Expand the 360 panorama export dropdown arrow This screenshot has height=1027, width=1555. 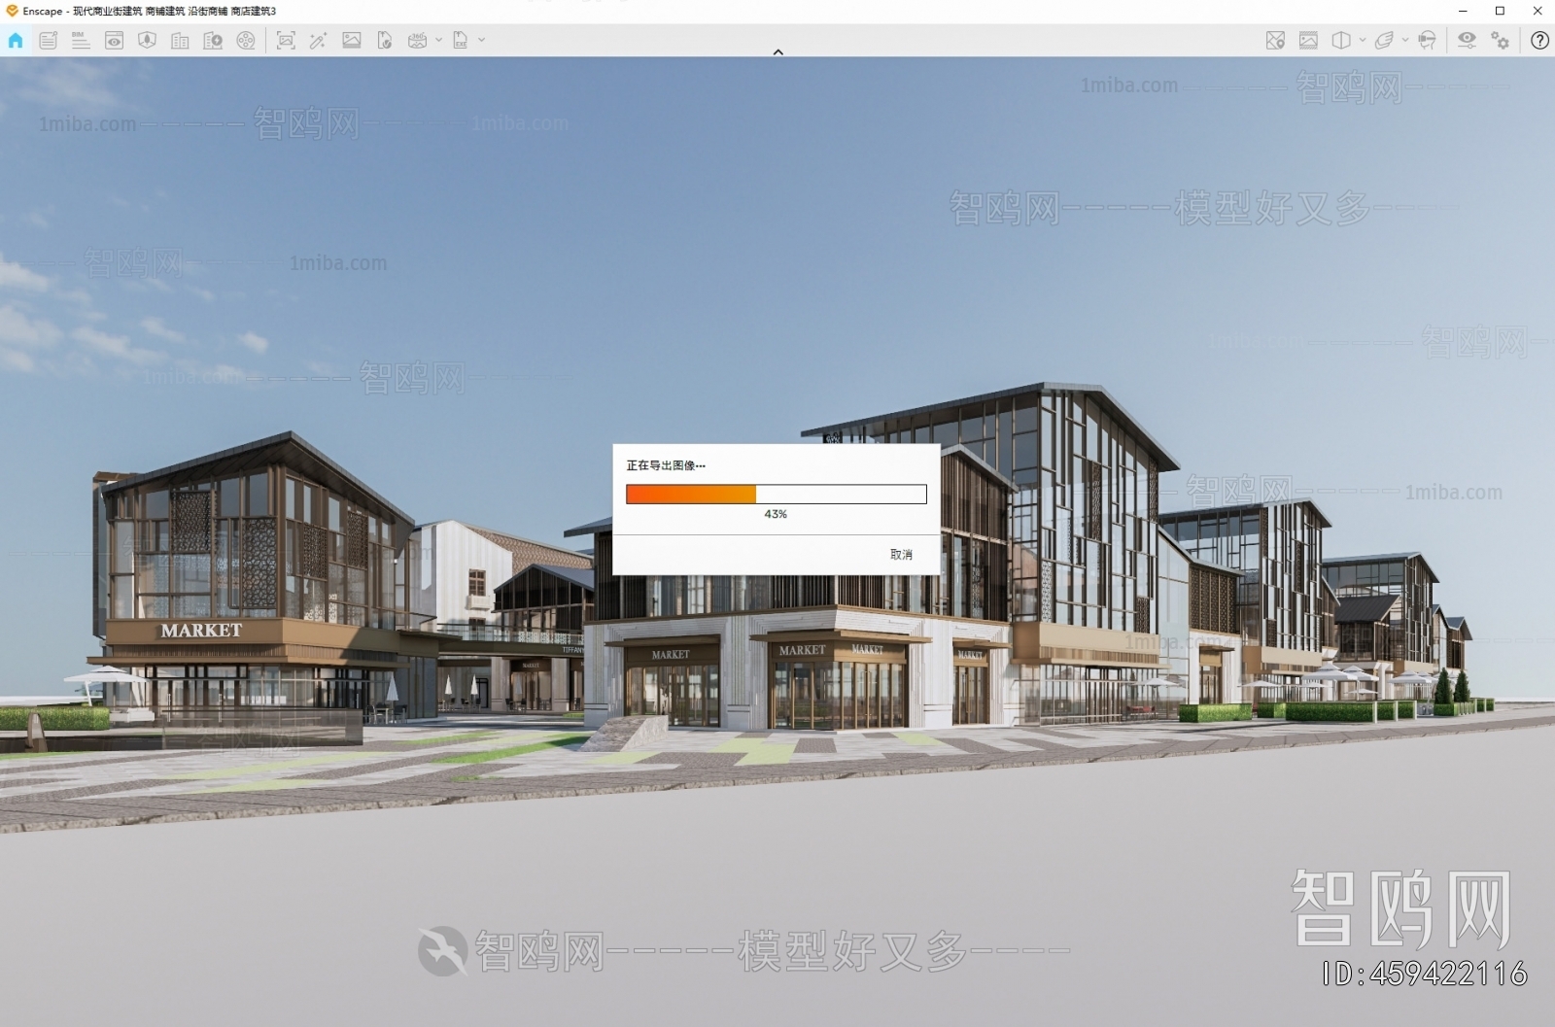[x=438, y=40]
